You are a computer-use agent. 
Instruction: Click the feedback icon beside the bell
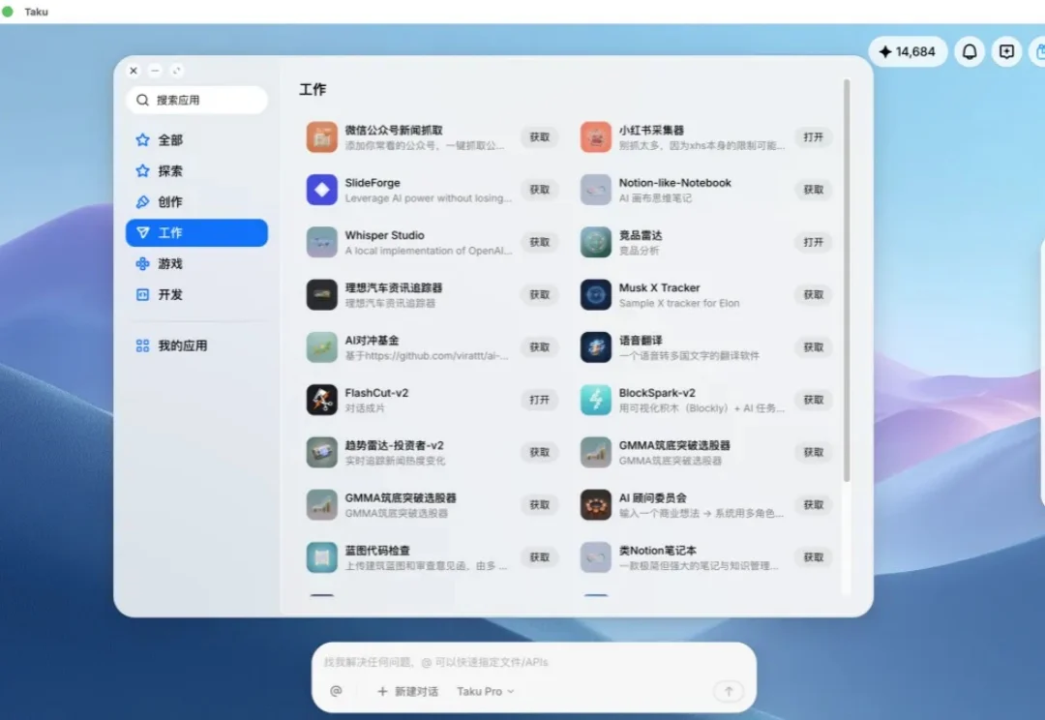click(1006, 51)
